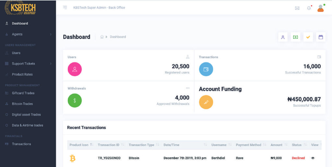332x167 pixels.
Task: Click the purple user quick-action button
Action: (283, 37)
